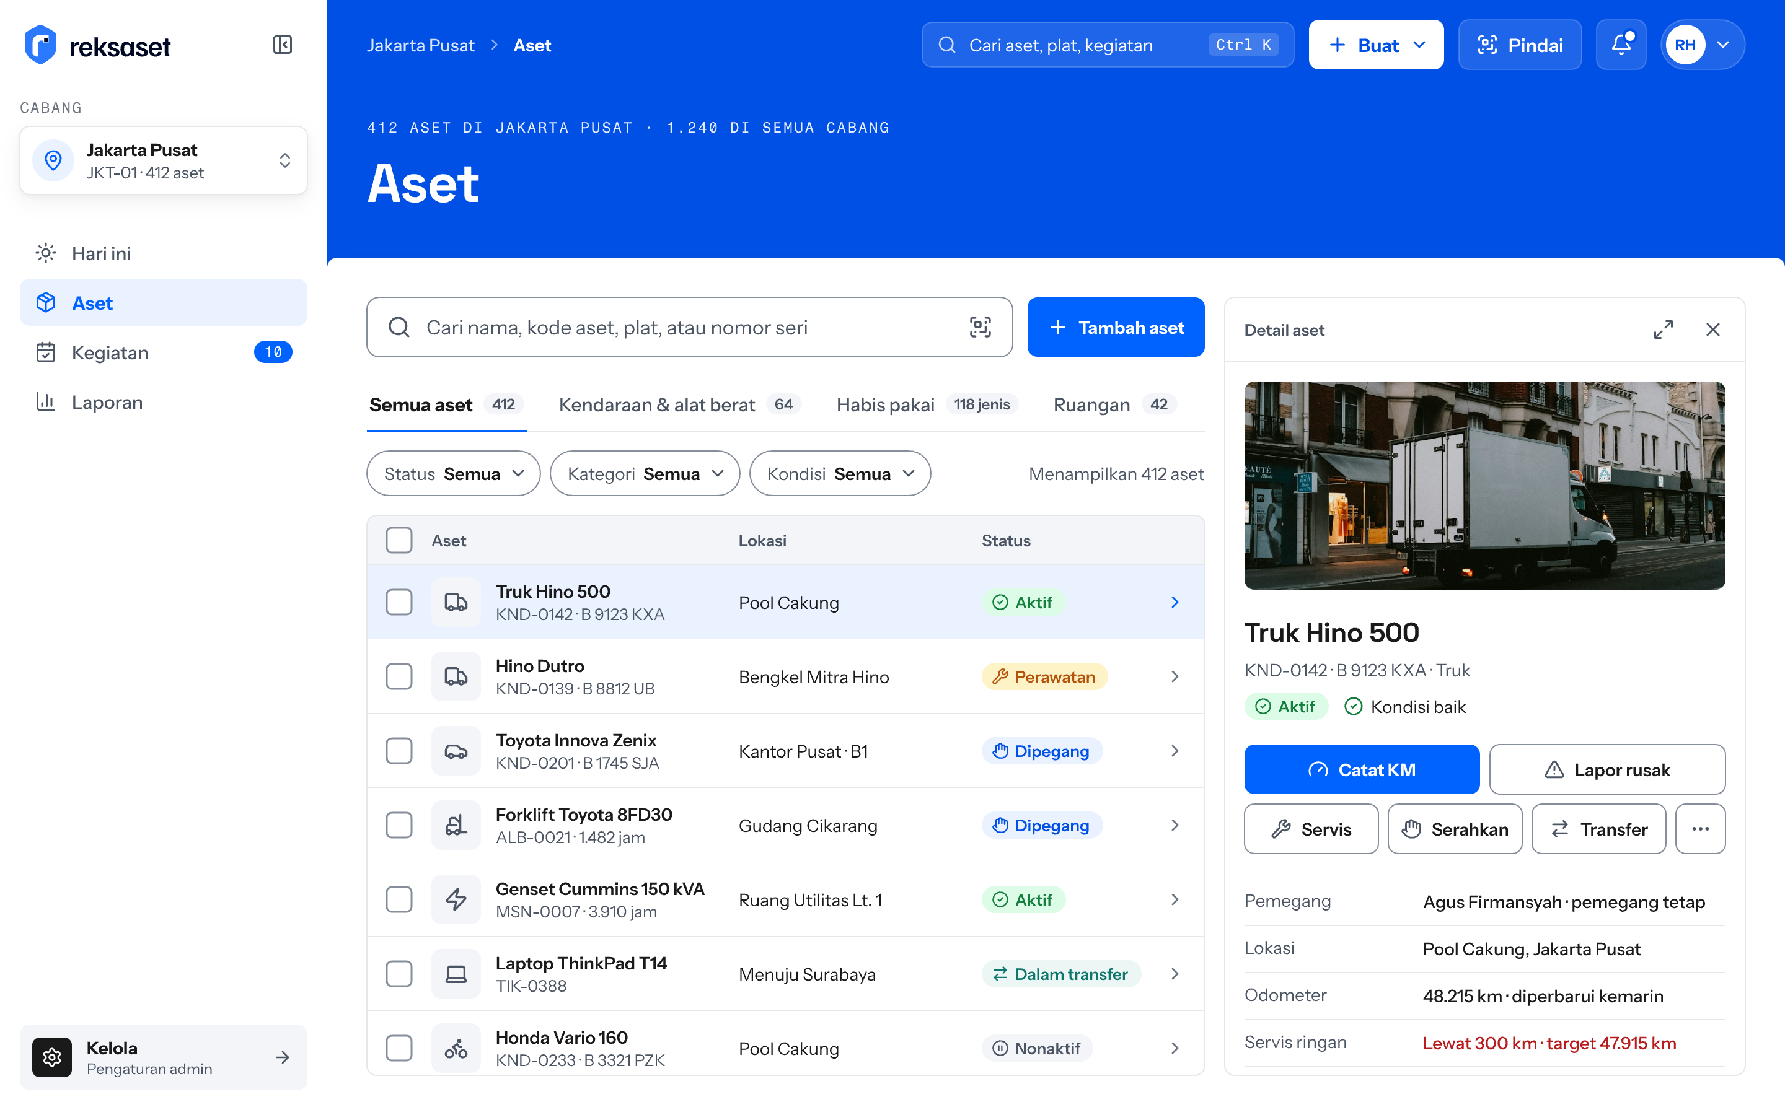Screen dimensions: 1785x1115
Task: Click the Servis button
Action: click(1311, 829)
